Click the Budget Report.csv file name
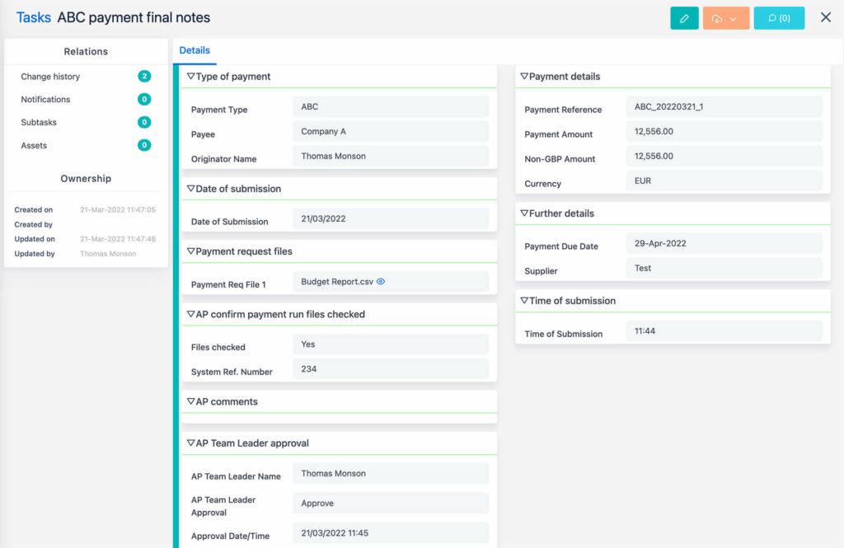Screen dimensions: 844x548 point(336,282)
